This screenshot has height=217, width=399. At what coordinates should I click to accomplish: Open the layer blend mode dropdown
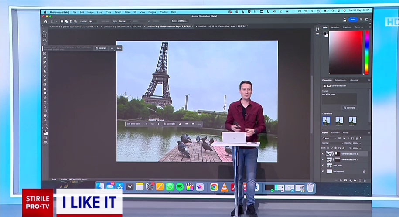332,143
